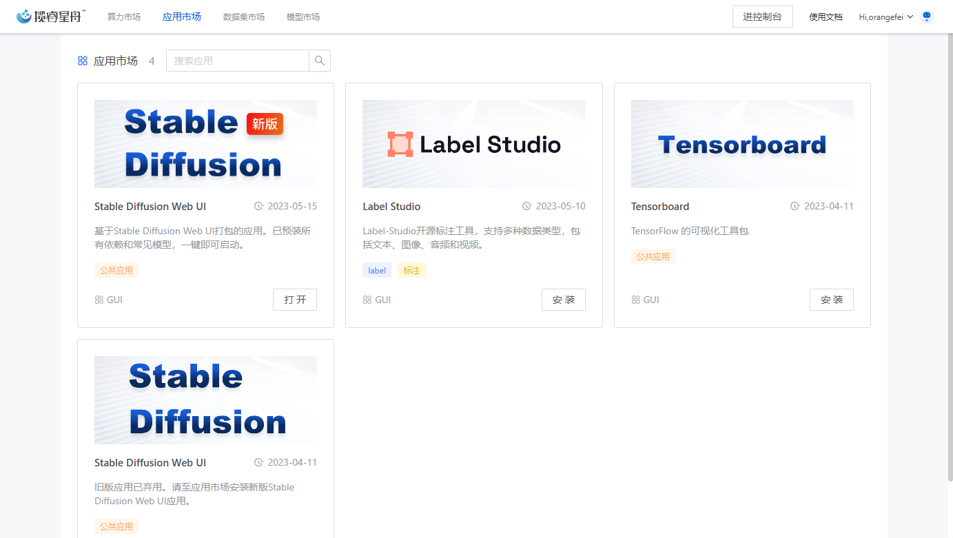Click the search magnifier icon

(319, 61)
